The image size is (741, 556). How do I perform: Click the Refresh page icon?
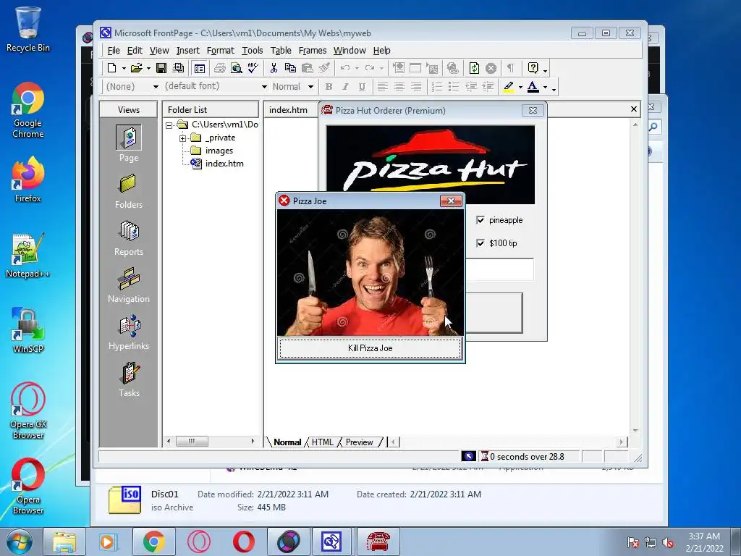pos(474,68)
